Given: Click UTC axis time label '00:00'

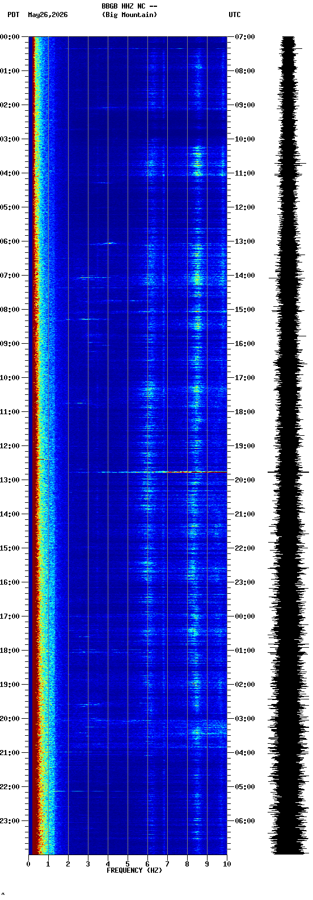Looking at the screenshot, I should click(245, 616).
